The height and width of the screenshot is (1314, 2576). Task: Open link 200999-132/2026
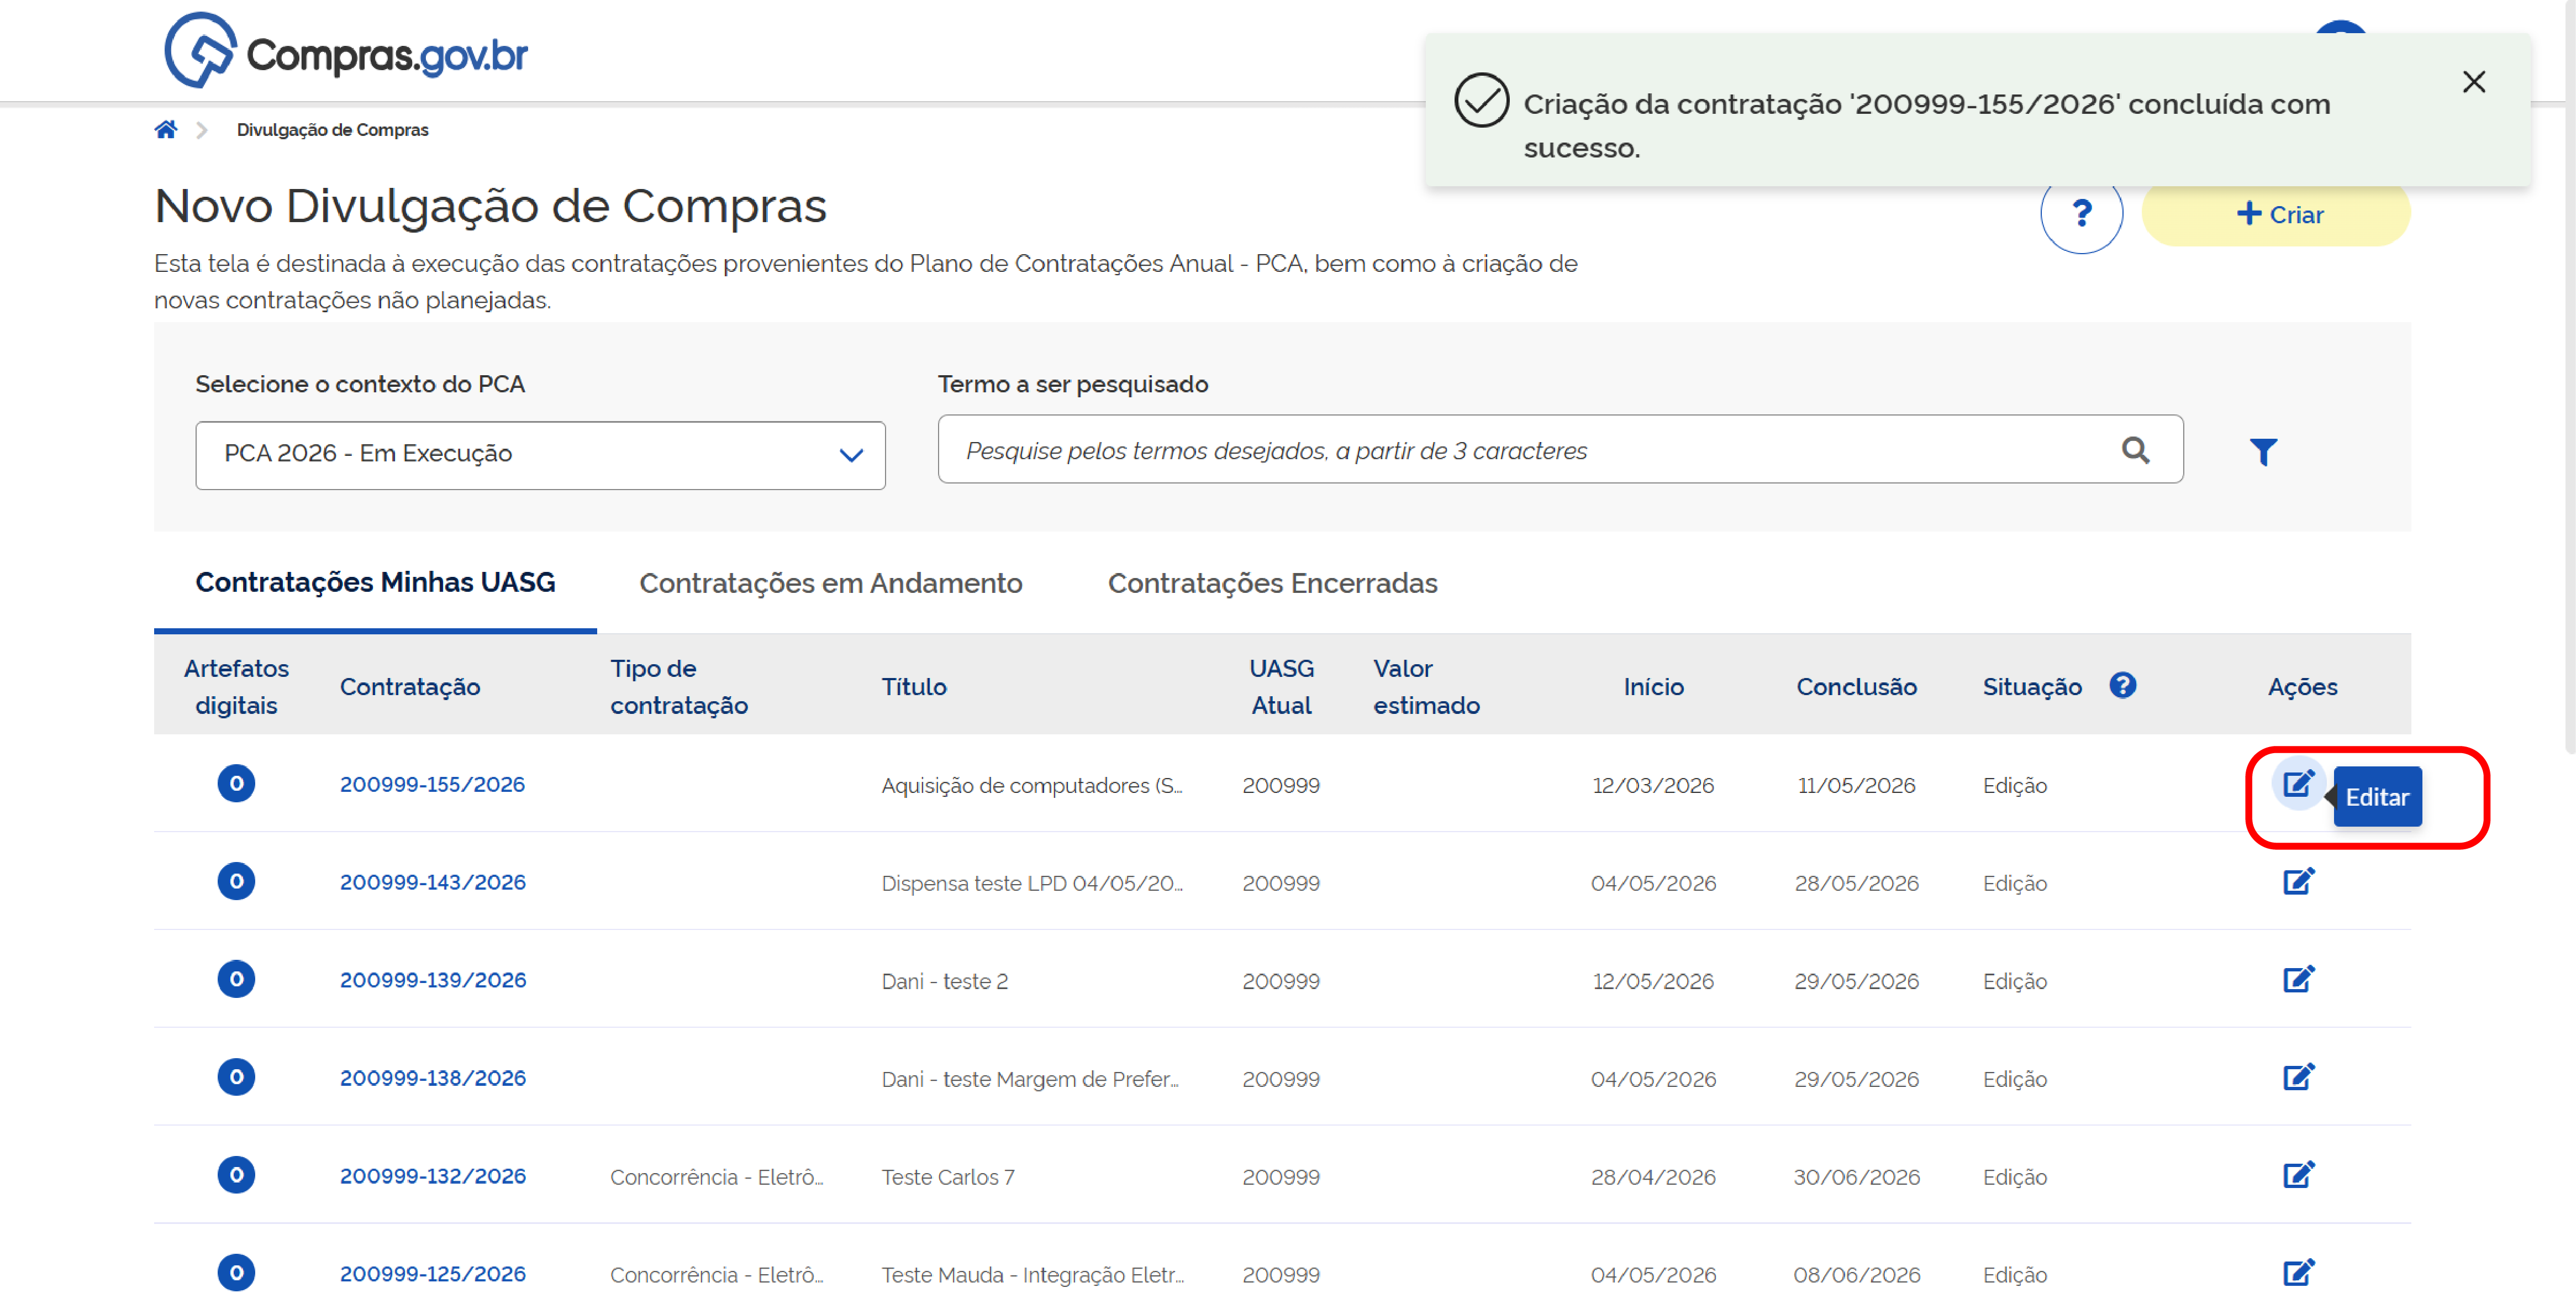(x=432, y=1177)
